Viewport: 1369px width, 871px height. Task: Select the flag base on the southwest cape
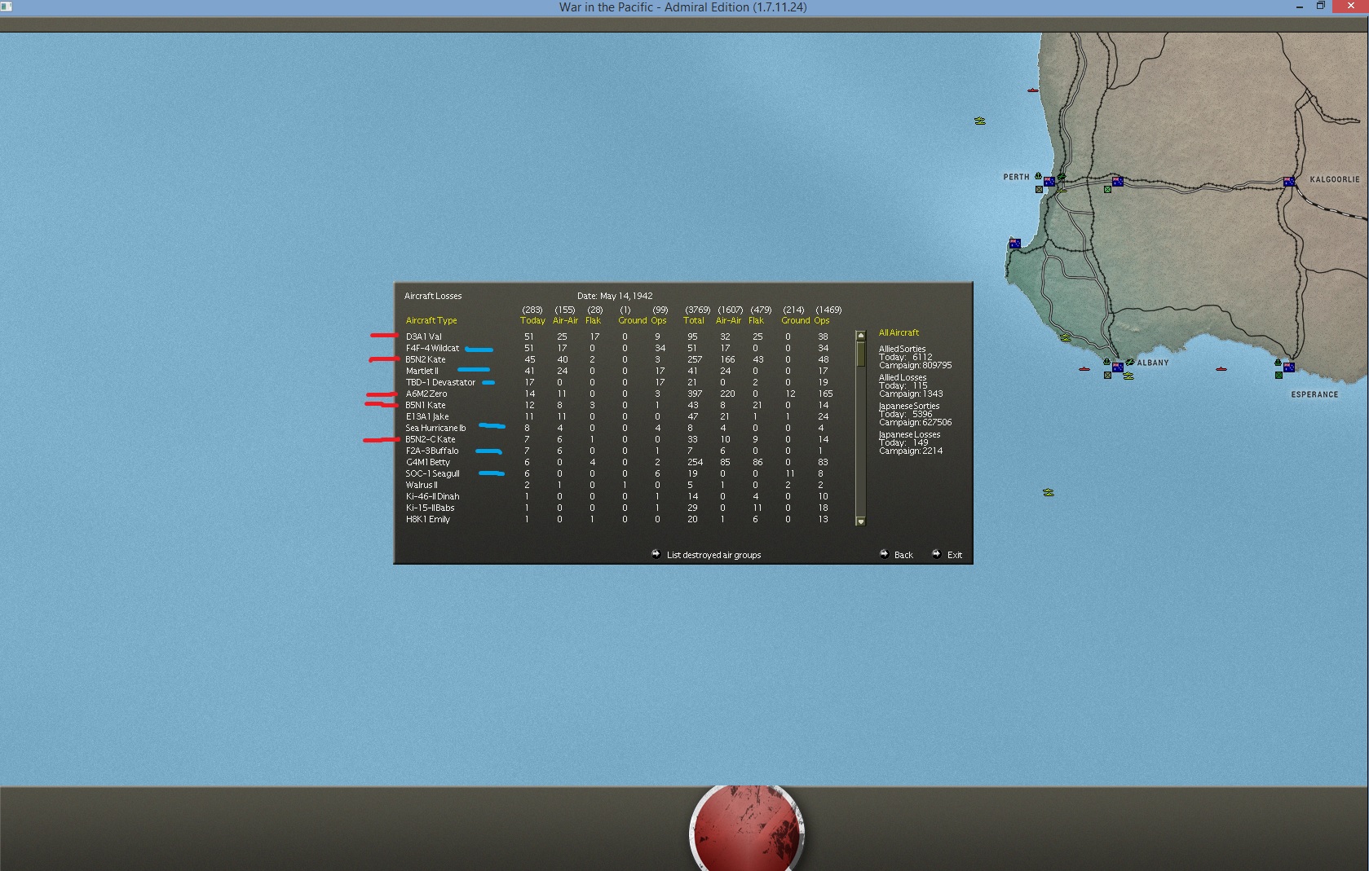coord(1015,244)
